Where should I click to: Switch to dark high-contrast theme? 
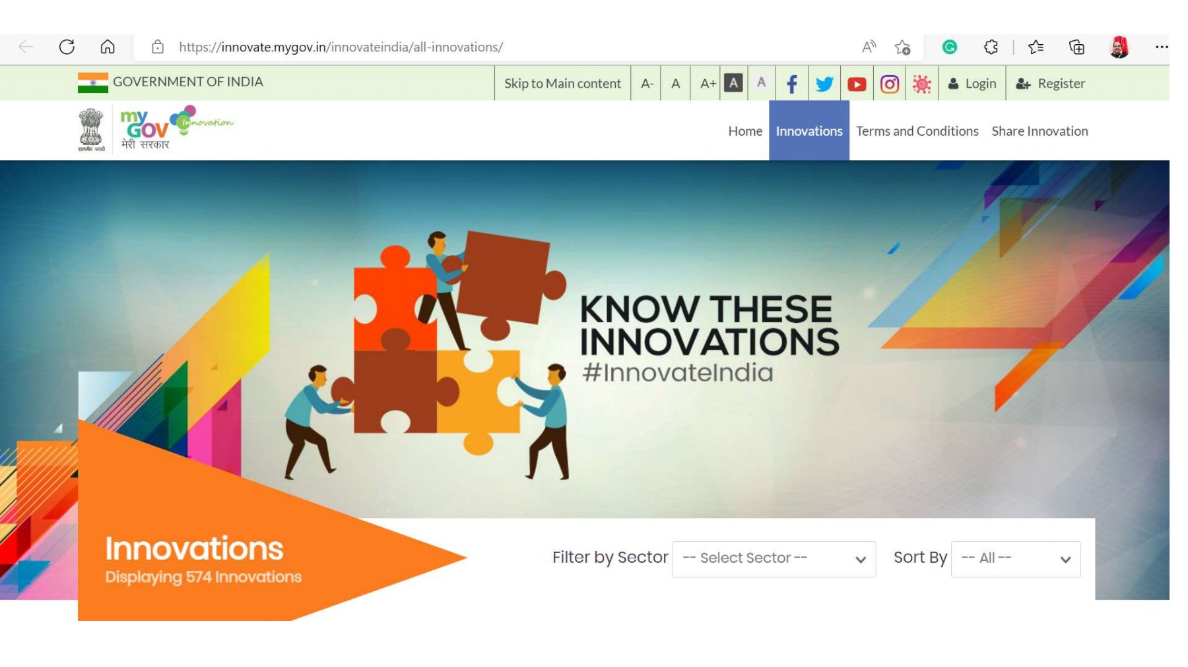click(x=733, y=83)
